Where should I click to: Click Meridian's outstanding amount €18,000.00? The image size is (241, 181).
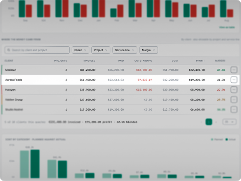tap(144, 70)
